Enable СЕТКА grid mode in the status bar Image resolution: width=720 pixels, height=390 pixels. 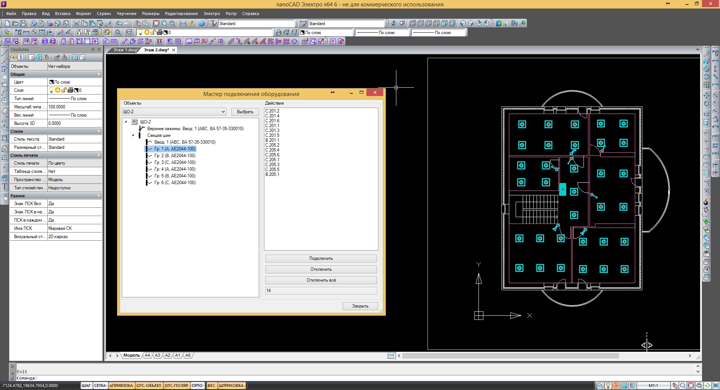coord(100,385)
